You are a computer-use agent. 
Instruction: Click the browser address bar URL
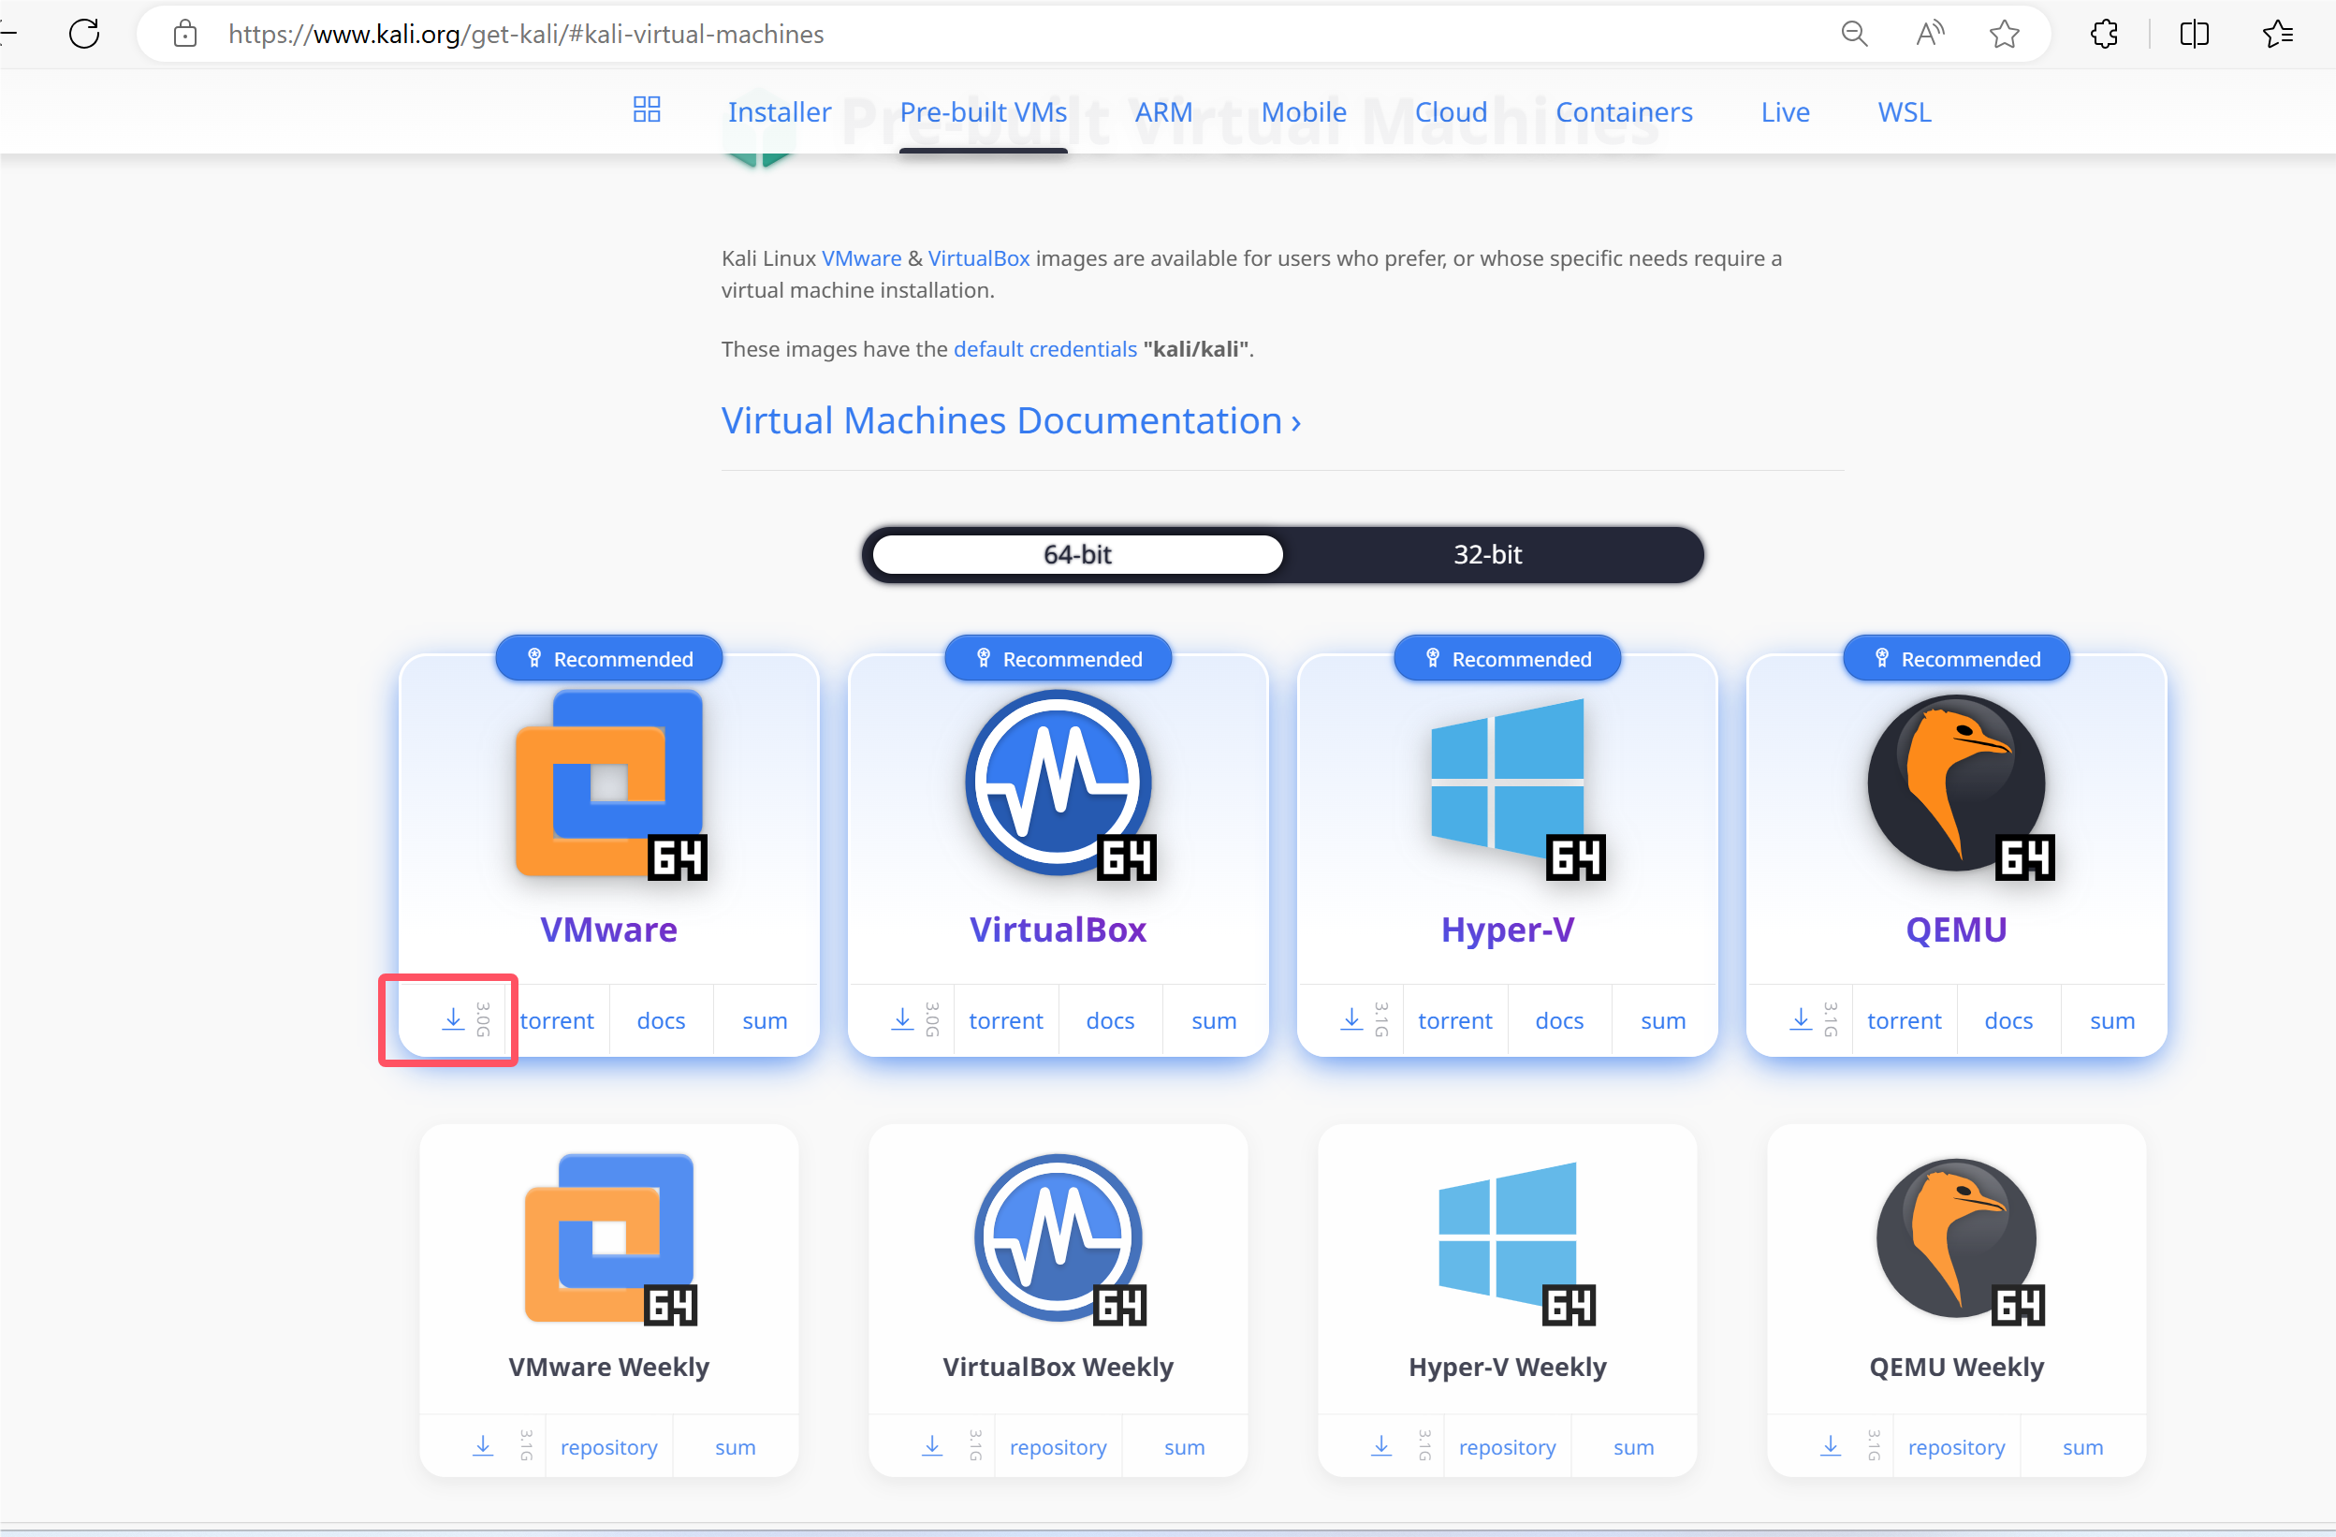tap(525, 35)
